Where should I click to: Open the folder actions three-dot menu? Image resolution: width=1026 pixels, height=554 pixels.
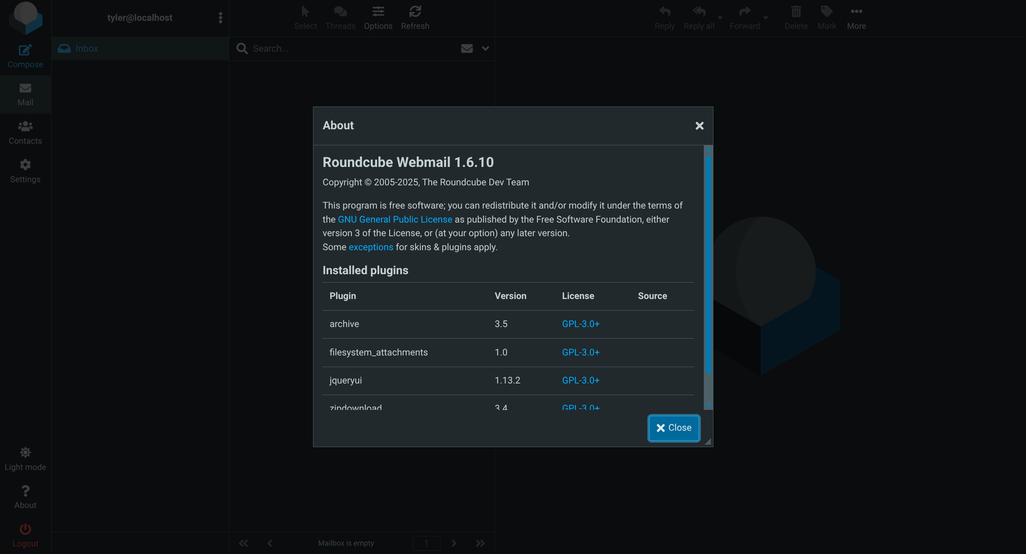coord(220,18)
